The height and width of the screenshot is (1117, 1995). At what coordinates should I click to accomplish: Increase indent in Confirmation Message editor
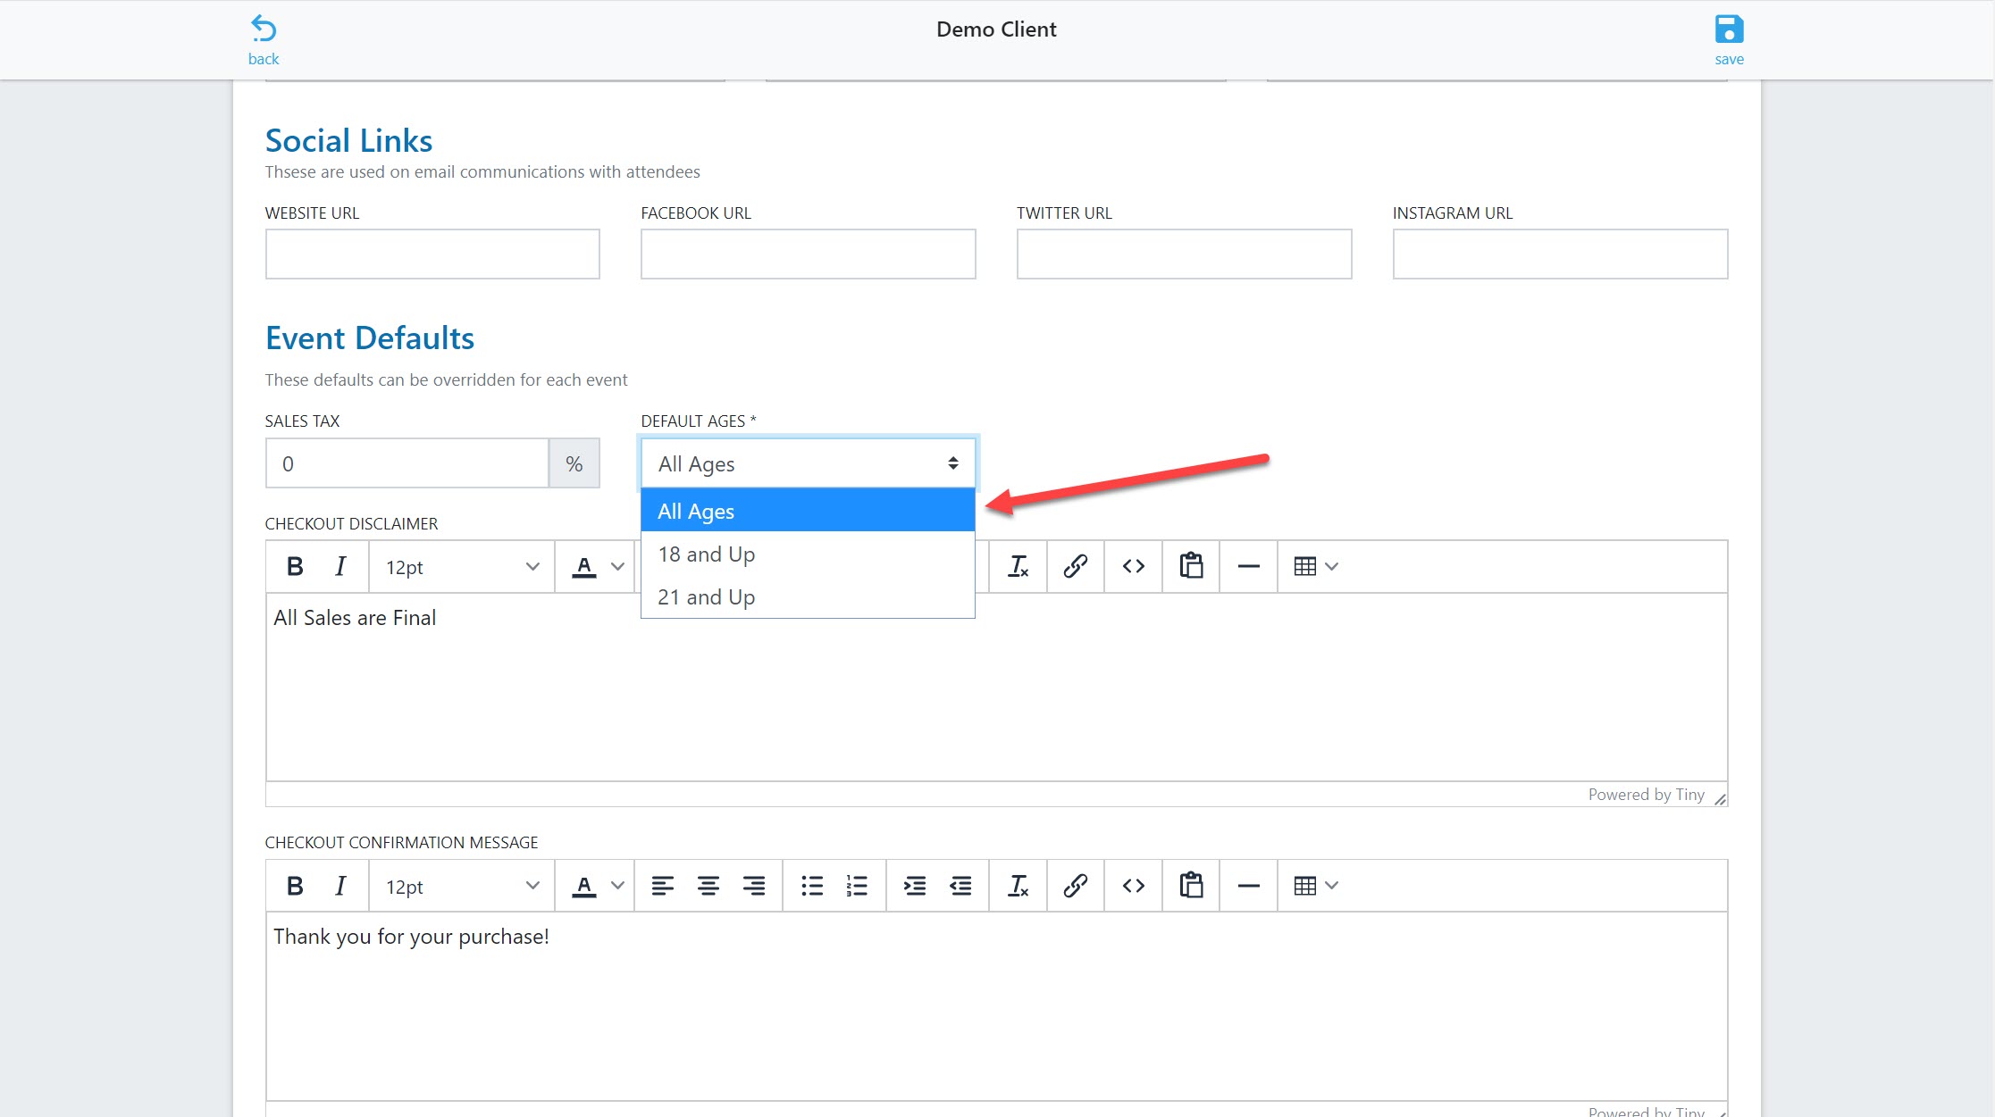915,886
